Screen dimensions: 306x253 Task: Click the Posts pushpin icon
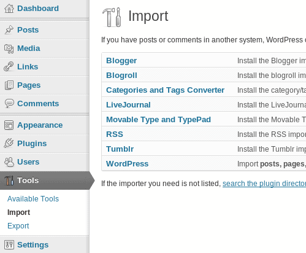pos(9,30)
